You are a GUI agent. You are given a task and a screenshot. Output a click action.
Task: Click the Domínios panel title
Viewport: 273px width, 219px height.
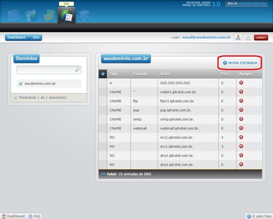(x=27, y=59)
